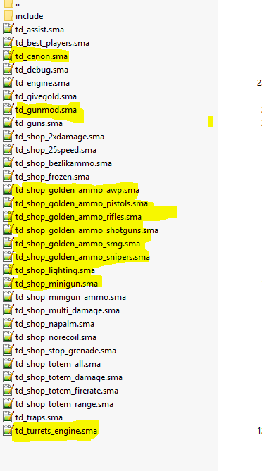Select the td_engine.sma file icon
The width and height of the screenshot is (262, 471).
pyautogui.click(x=8, y=83)
